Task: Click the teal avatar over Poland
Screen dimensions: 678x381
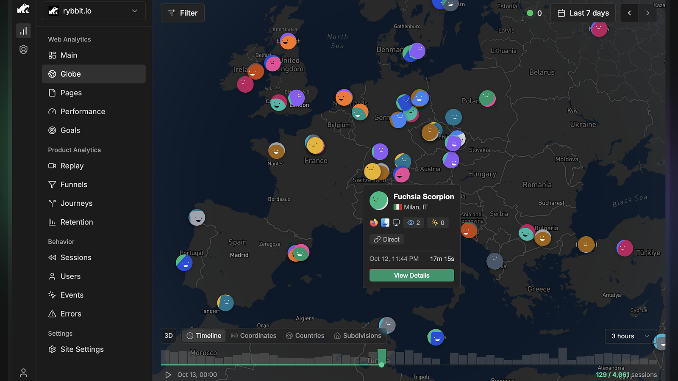Action: pos(487,98)
